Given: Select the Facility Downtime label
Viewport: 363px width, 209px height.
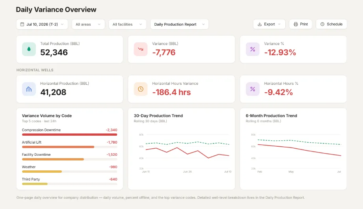Looking at the screenshot, I should [36, 155].
